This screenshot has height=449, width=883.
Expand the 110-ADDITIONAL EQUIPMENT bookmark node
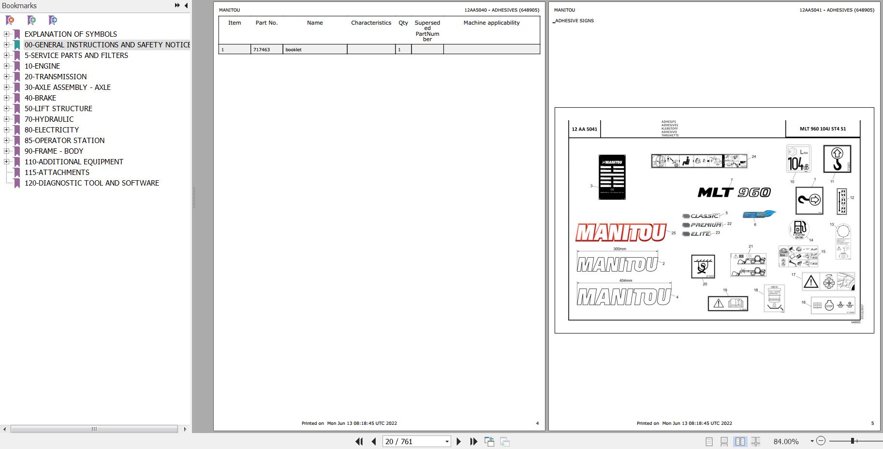tap(6, 161)
